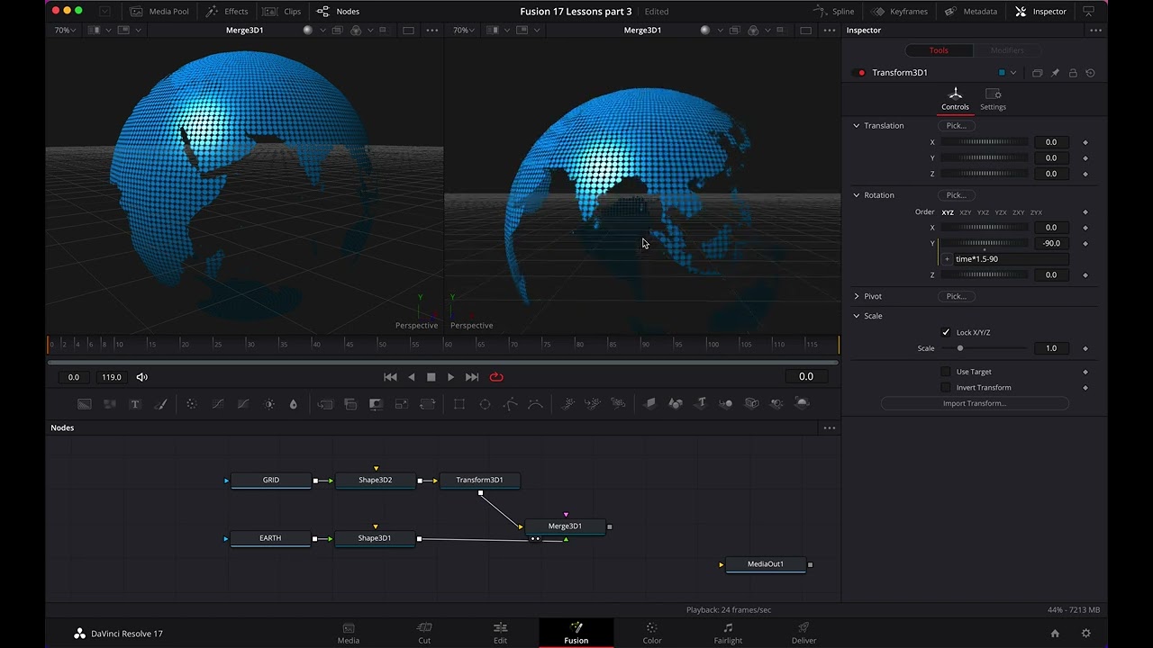Enable the Invert Transform checkbox
1153x648 pixels.
point(946,388)
